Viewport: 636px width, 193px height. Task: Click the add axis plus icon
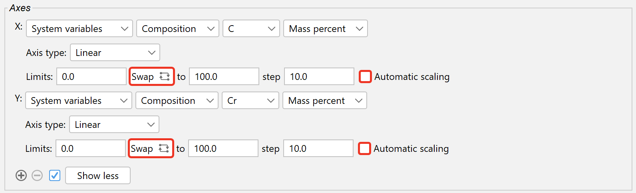(21, 175)
